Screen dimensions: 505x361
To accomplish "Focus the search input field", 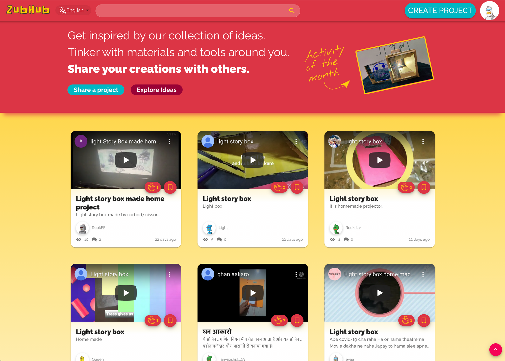I will (x=192, y=11).
